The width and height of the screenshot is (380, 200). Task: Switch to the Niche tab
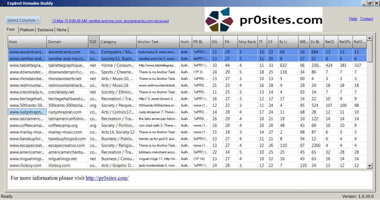pyautogui.click(x=62, y=30)
